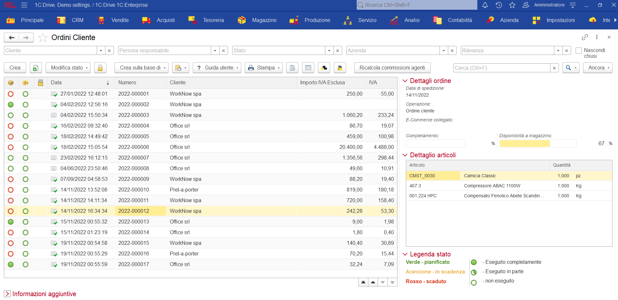Viewport: 618px width, 300px height.
Task: Click the black and yellow blocks icon
Action: point(324,68)
